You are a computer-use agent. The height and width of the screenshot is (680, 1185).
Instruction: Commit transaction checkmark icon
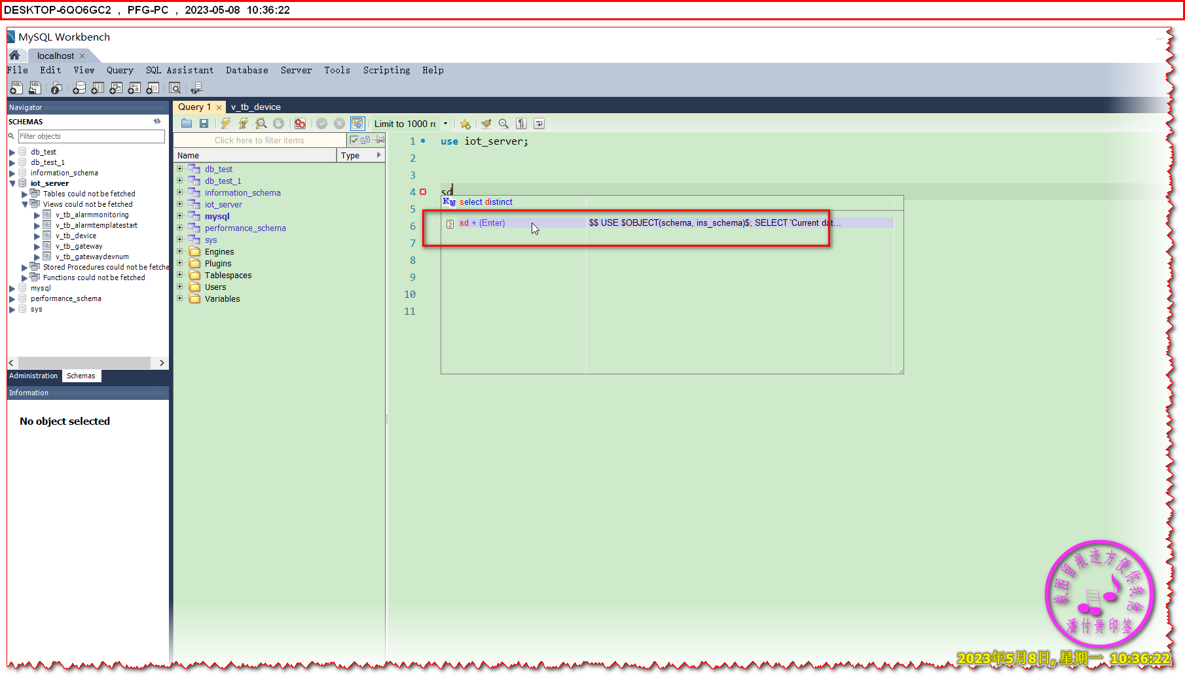pyautogui.click(x=322, y=124)
